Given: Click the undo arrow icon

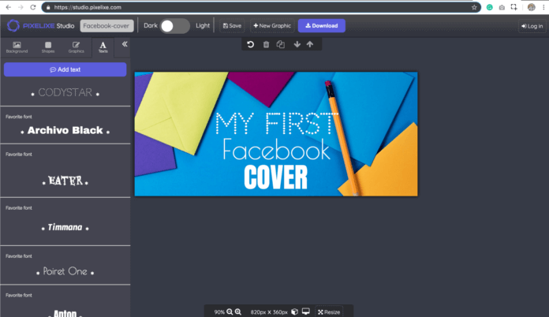Looking at the screenshot, I should pos(251,45).
